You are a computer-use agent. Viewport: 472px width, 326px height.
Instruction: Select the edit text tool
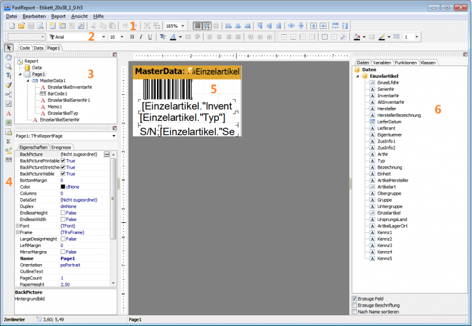pyautogui.click(x=9, y=76)
